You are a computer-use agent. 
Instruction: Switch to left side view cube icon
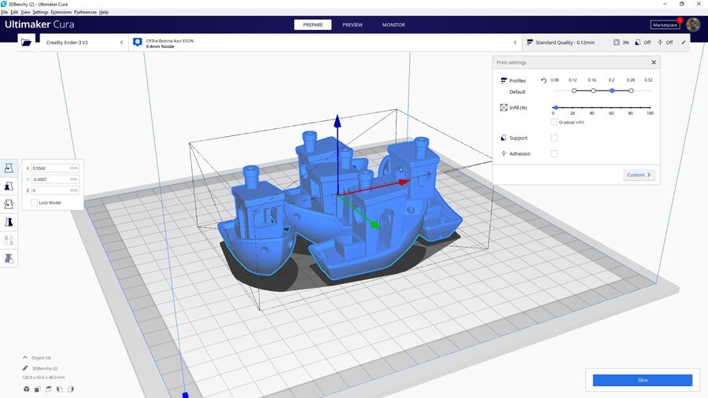click(x=60, y=389)
